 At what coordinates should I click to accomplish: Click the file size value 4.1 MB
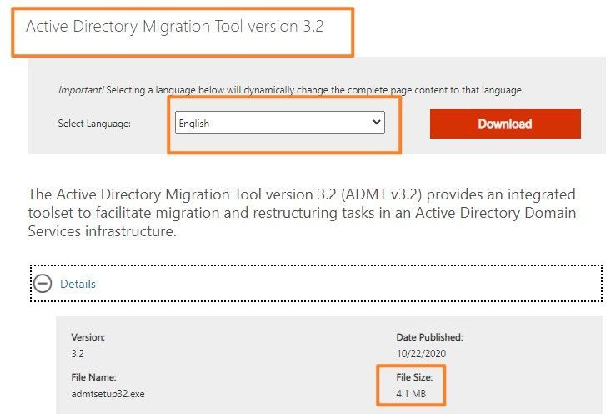click(411, 393)
